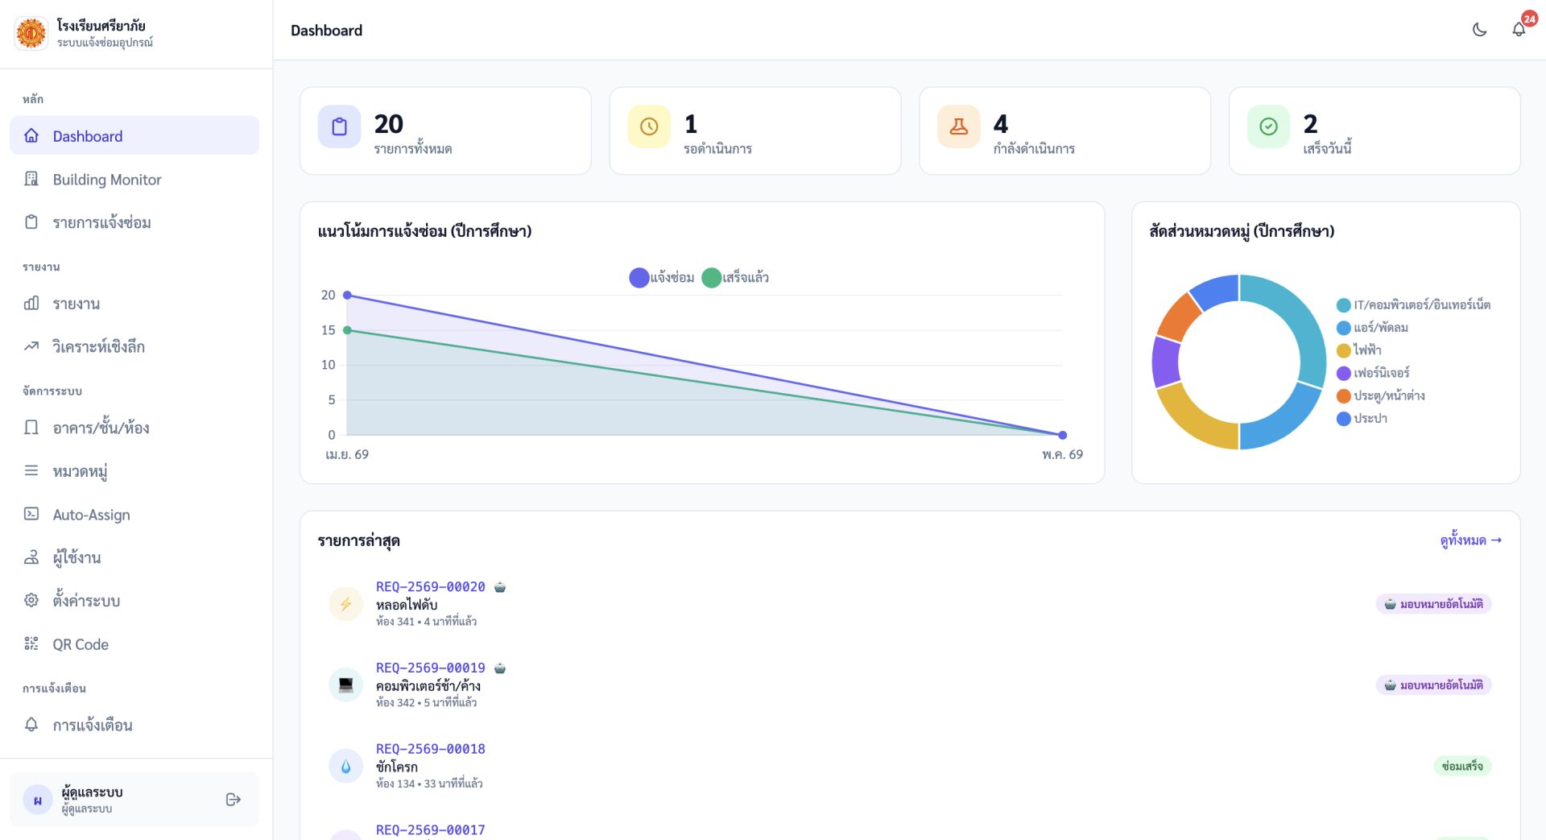This screenshot has height=840, width=1546.
Task: Toggle เสร็จแล้ว series in chart legend
Action: pos(735,278)
